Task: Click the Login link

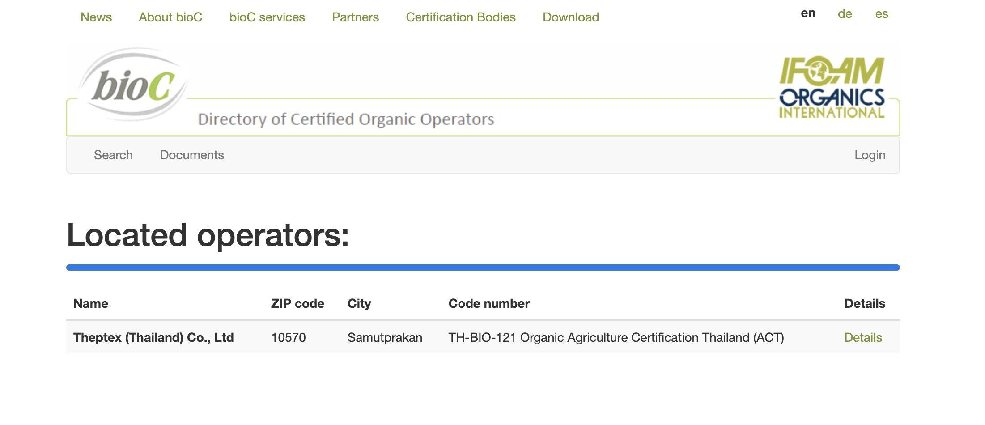Action: pos(870,155)
